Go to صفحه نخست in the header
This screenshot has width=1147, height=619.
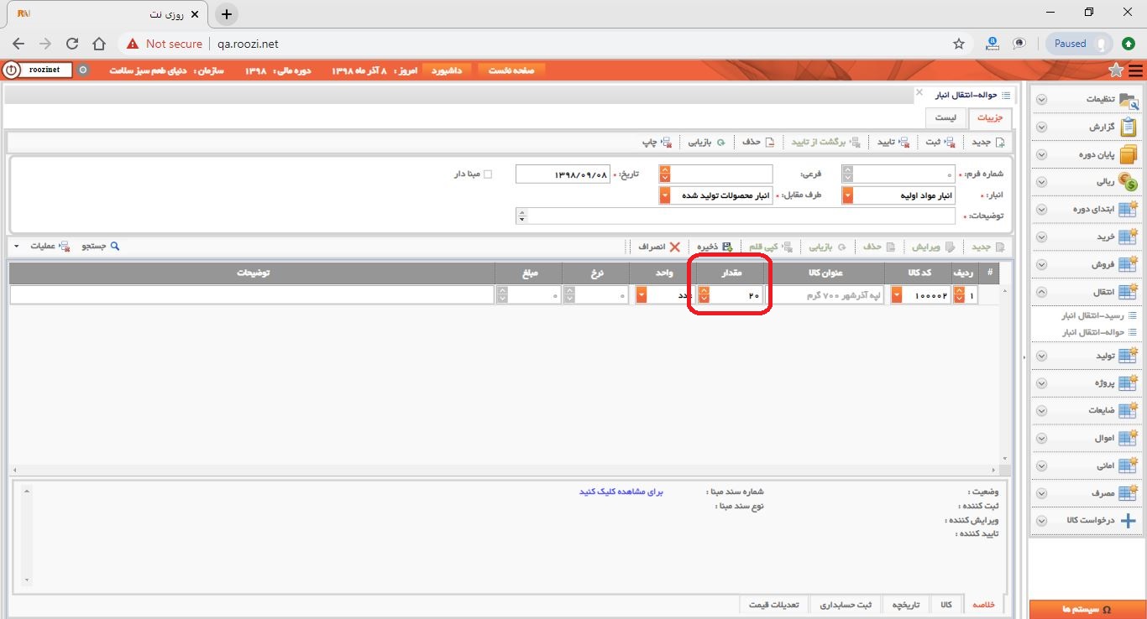512,70
